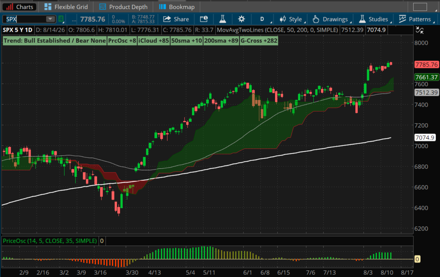Click the G-Cross +282 label
The width and height of the screenshot is (440, 277).
tap(259, 41)
